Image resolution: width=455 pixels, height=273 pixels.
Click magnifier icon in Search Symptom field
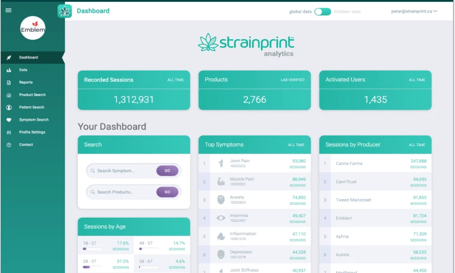pyautogui.click(x=93, y=171)
